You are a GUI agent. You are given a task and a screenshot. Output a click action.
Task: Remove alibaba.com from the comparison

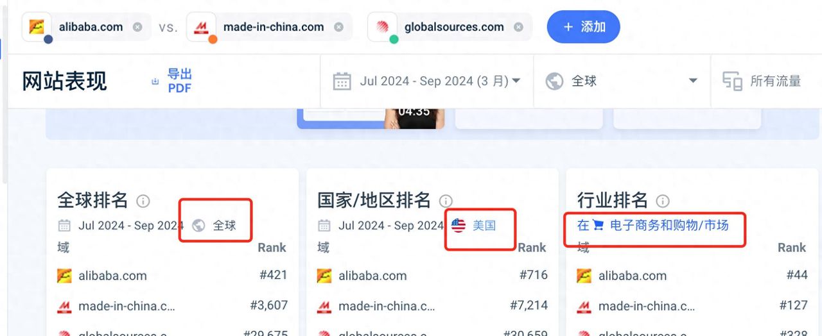pyautogui.click(x=137, y=27)
